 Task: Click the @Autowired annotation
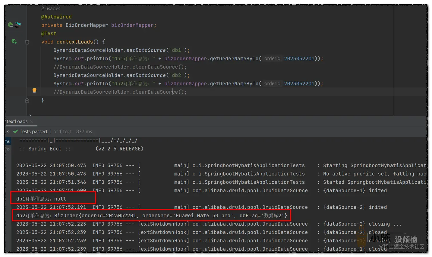tap(56, 17)
